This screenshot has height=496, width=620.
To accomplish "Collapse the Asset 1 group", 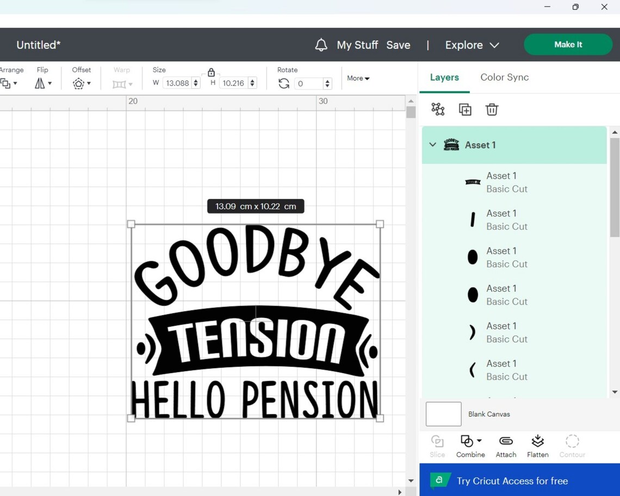I will pyautogui.click(x=432, y=145).
